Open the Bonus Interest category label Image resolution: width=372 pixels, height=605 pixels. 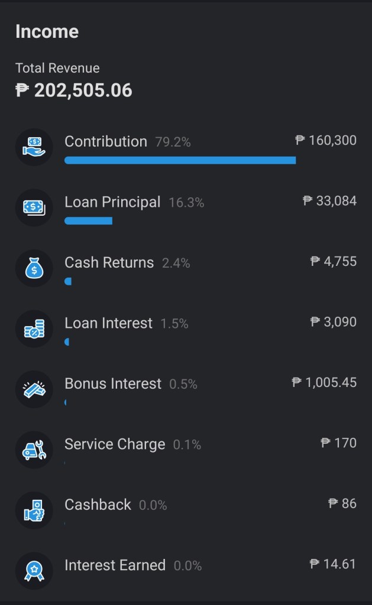tap(113, 384)
